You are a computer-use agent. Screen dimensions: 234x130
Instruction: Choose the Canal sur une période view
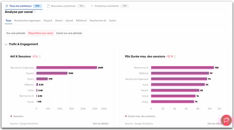click(69, 33)
